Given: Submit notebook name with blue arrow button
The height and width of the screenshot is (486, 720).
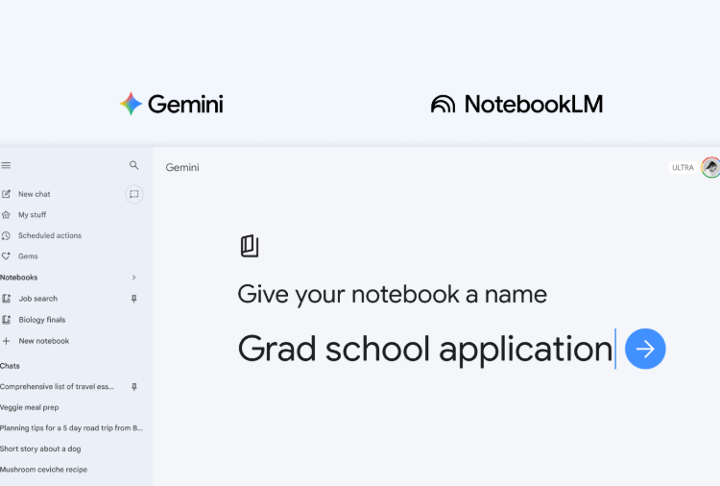Looking at the screenshot, I should coord(645,349).
